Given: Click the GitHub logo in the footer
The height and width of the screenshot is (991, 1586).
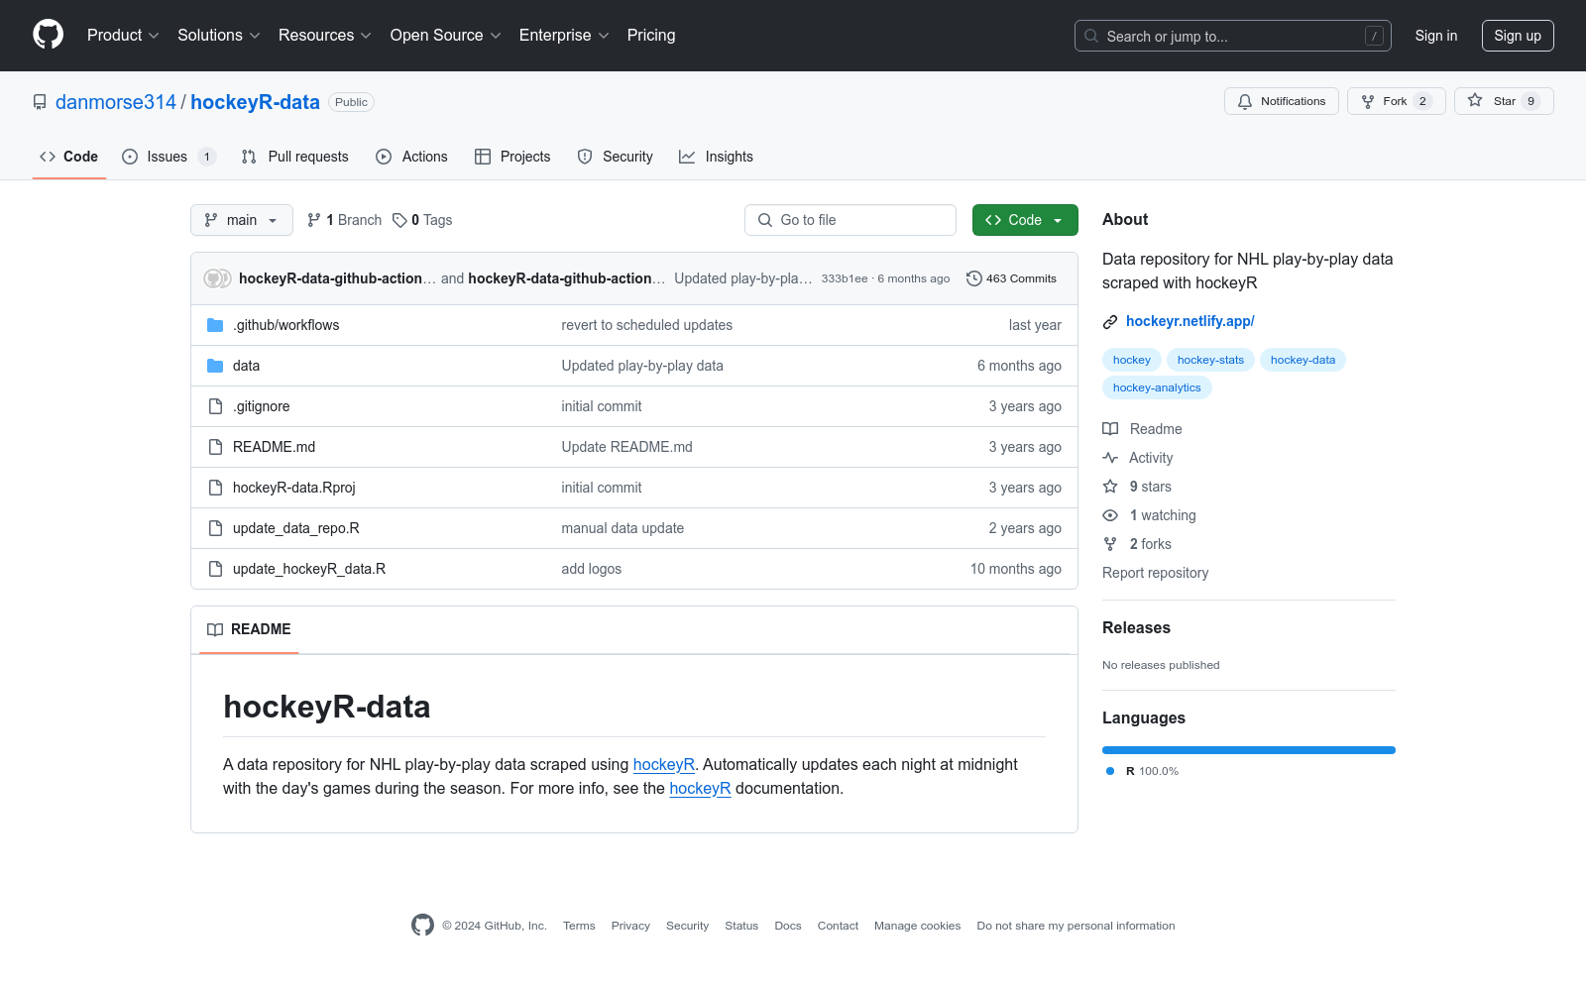Looking at the screenshot, I should pyautogui.click(x=422, y=925).
